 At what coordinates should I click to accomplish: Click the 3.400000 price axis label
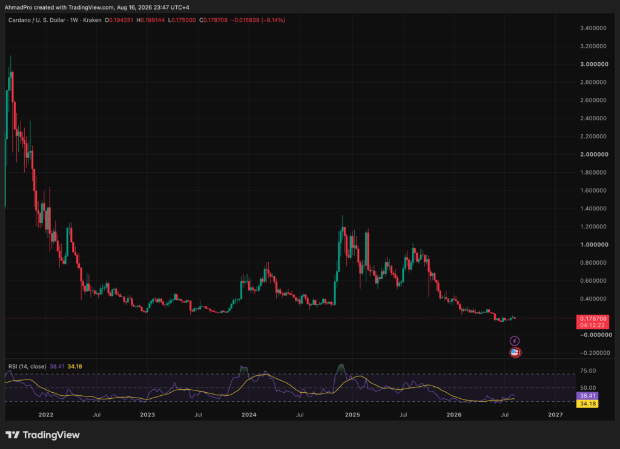point(593,28)
